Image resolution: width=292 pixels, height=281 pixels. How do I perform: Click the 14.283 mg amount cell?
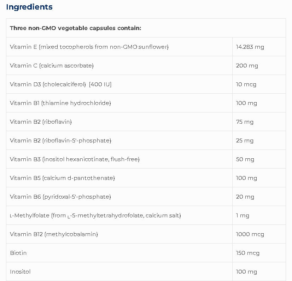pos(250,47)
